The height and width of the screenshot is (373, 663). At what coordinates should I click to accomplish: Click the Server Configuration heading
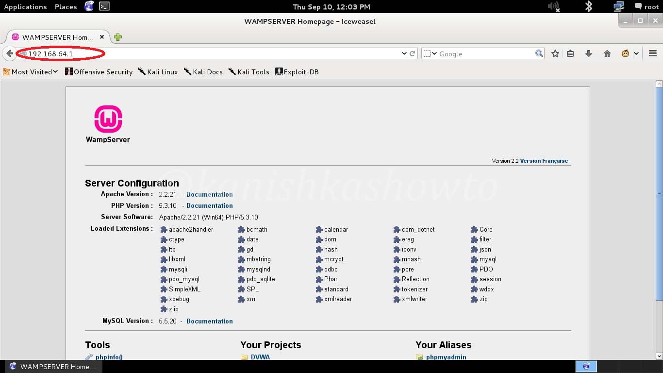(x=132, y=183)
